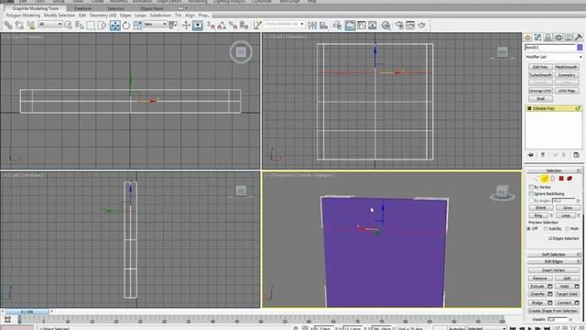Open the Connect settings box

click(577, 302)
